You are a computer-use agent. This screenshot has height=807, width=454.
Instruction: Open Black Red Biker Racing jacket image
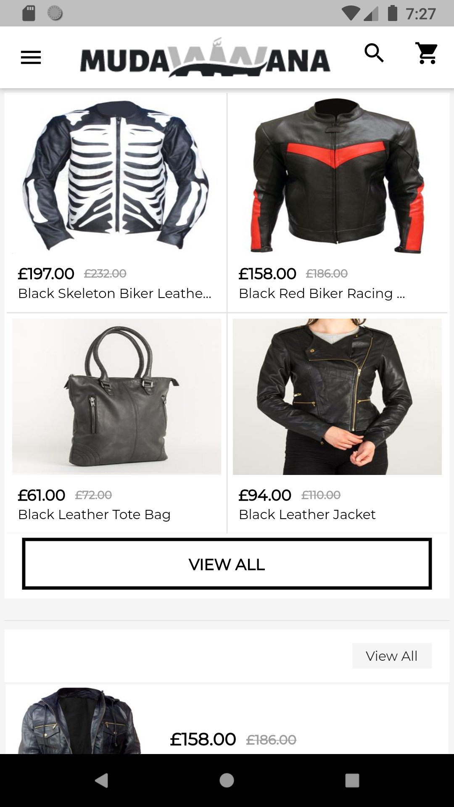337,176
